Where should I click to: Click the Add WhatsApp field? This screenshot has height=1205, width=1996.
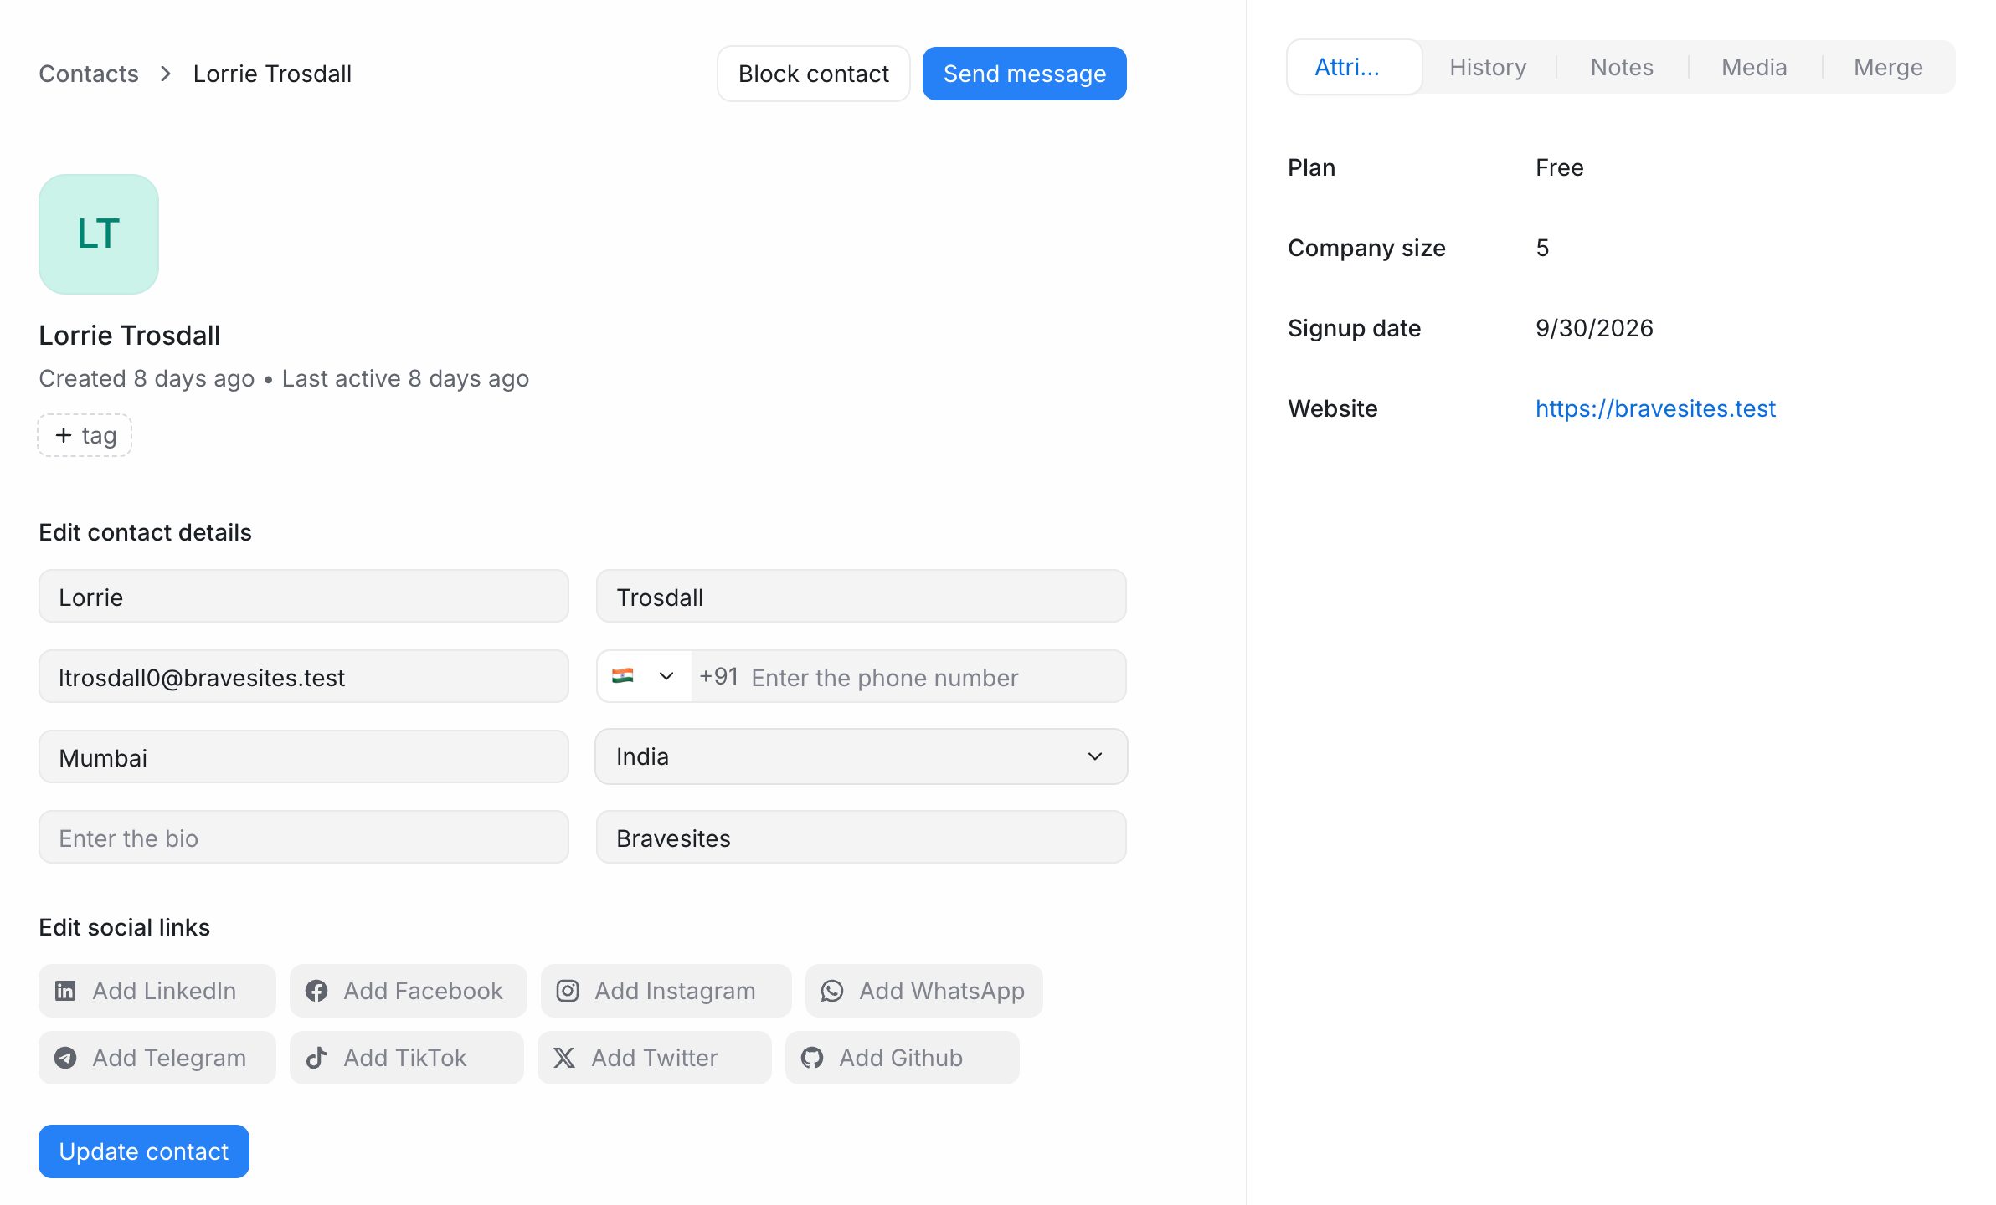pos(924,991)
